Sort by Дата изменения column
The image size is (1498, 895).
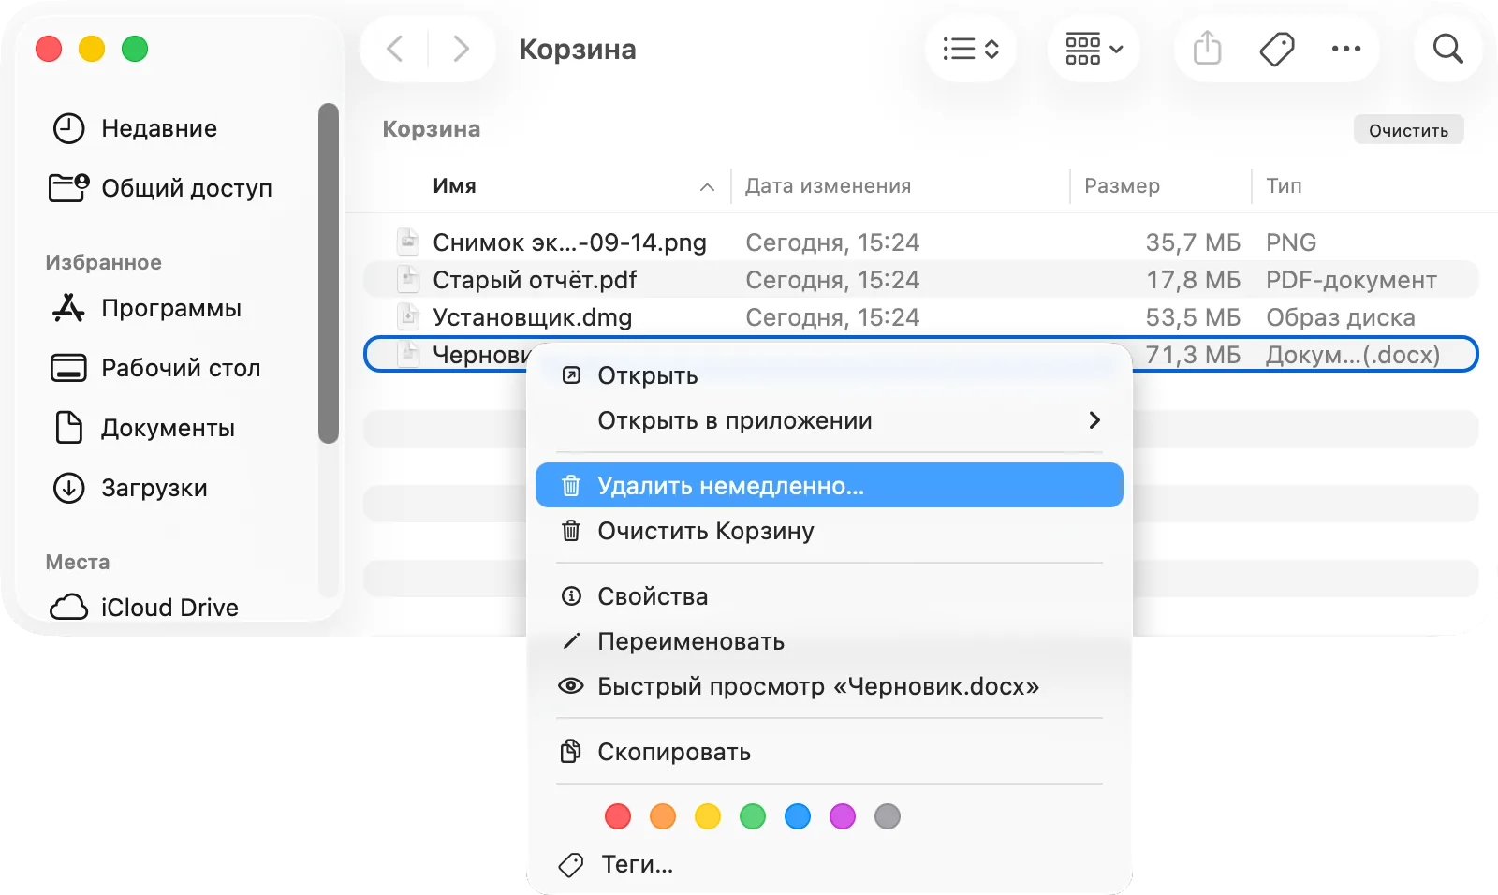point(828,186)
